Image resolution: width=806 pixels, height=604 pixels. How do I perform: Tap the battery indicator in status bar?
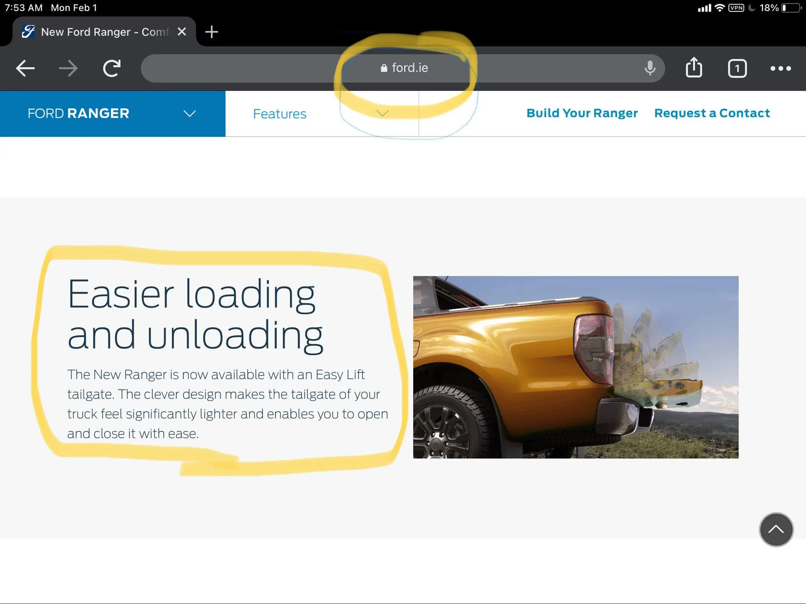pyautogui.click(x=791, y=8)
